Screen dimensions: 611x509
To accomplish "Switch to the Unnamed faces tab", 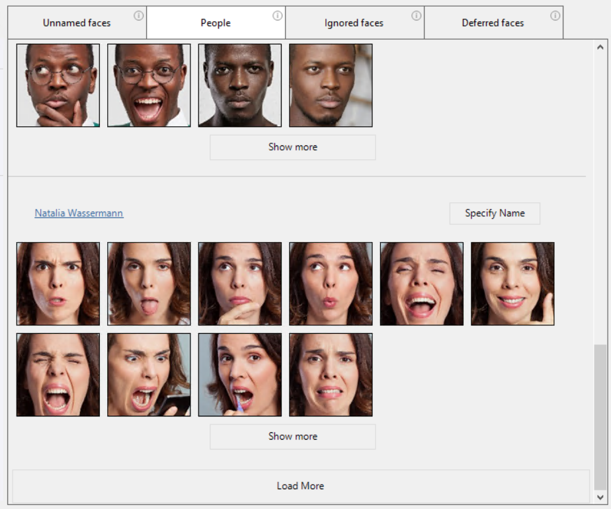I will pos(77,23).
